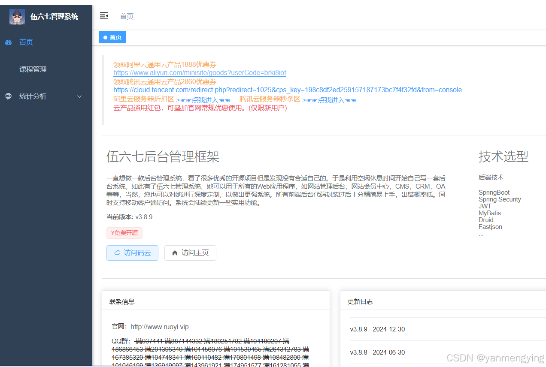Image resolution: width=546 pixels, height=367 pixels.
Task: Click the home icon on 访问主页 button
Action: [175, 253]
